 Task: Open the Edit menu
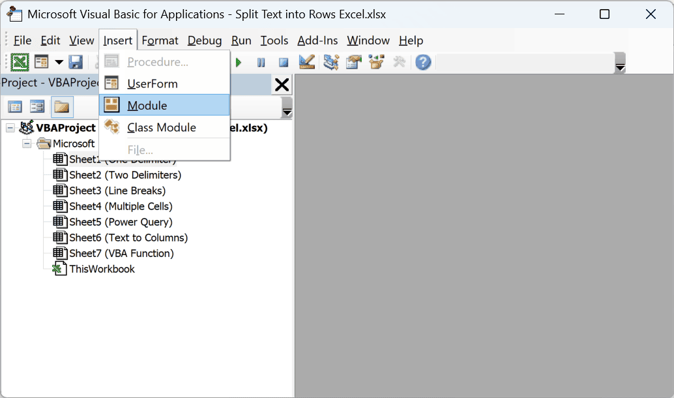50,40
